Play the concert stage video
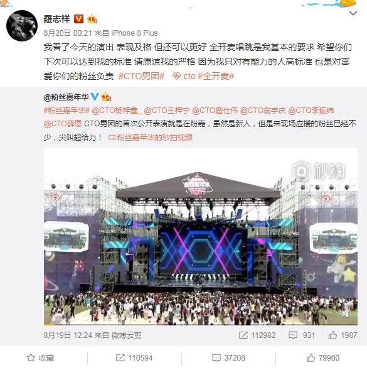The image size is (367, 370). click(x=201, y=237)
